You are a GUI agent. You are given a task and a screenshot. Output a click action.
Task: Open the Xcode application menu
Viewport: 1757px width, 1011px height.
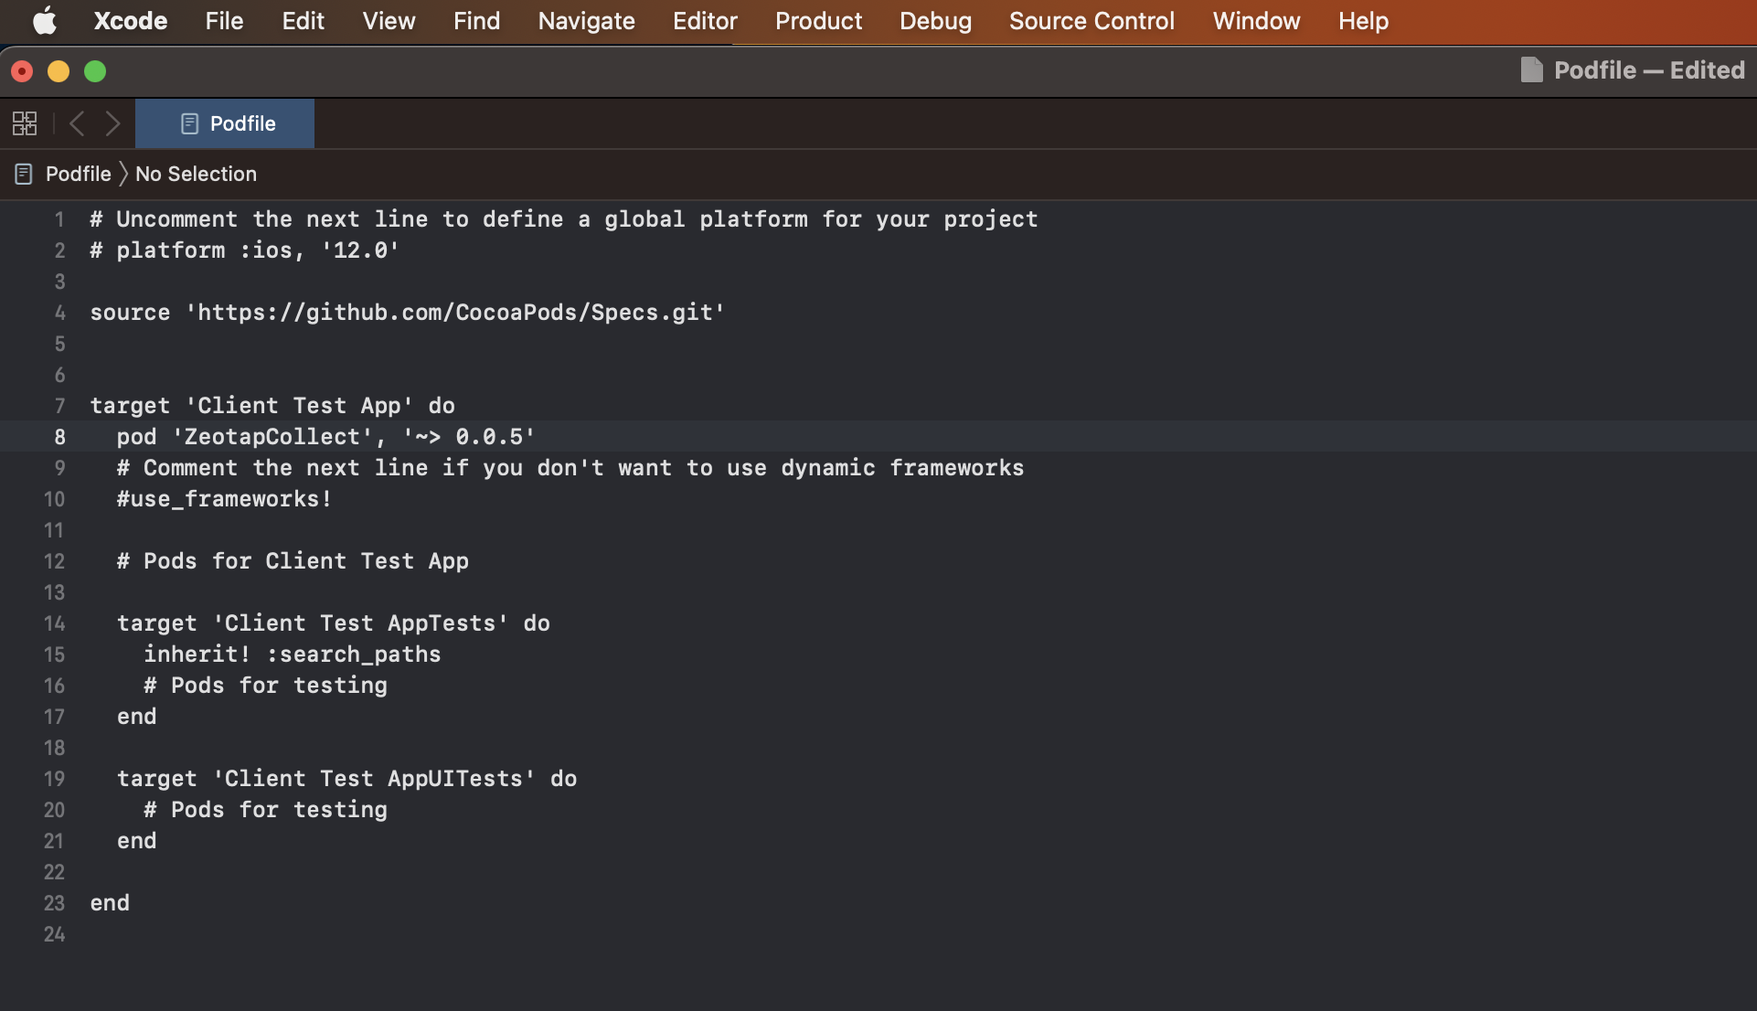tap(130, 20)
